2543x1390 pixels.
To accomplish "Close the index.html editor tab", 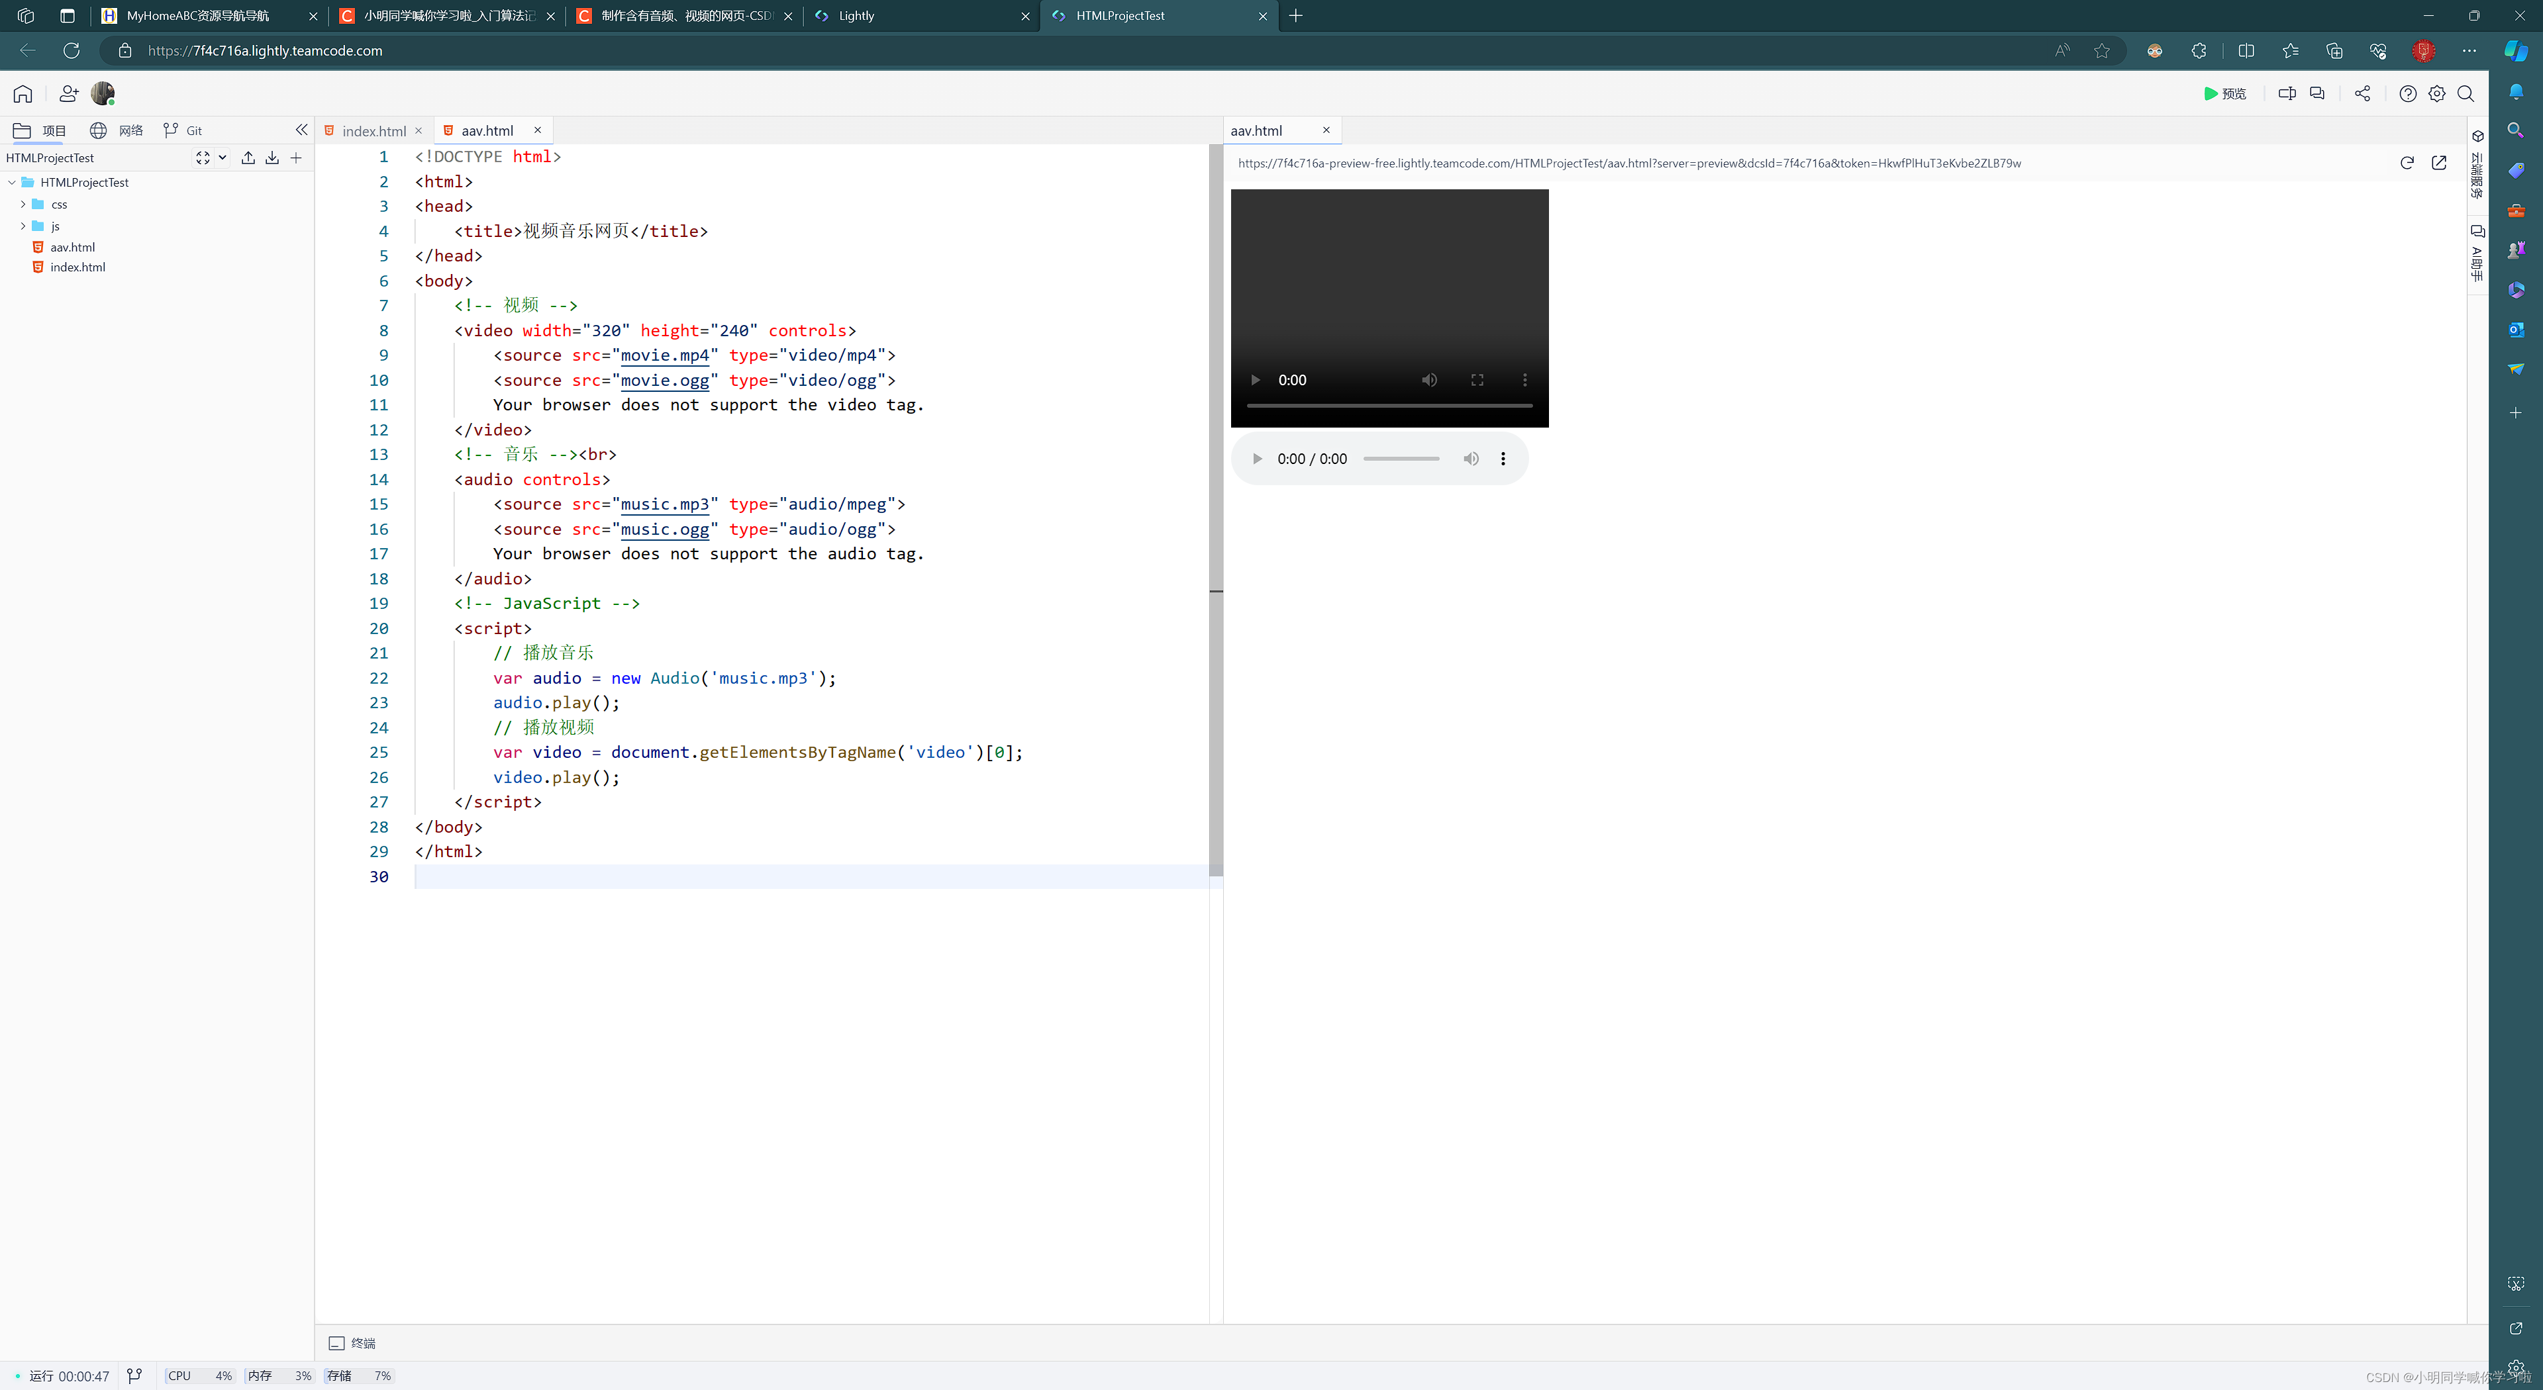I will pyautogui.click(x=419, y=131).
